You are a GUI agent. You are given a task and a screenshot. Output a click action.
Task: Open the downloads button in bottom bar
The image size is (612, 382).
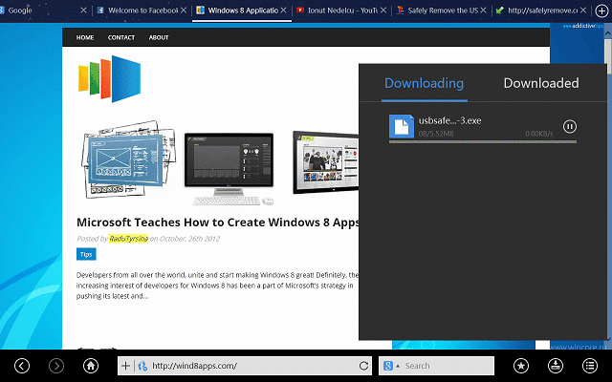[x=556, y=366]
